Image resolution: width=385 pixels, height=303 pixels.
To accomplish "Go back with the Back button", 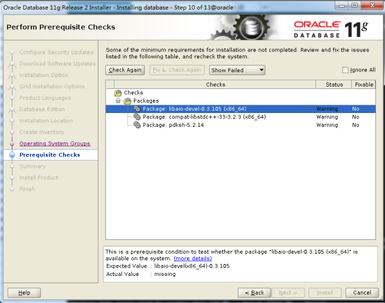I will coord(255,293).
